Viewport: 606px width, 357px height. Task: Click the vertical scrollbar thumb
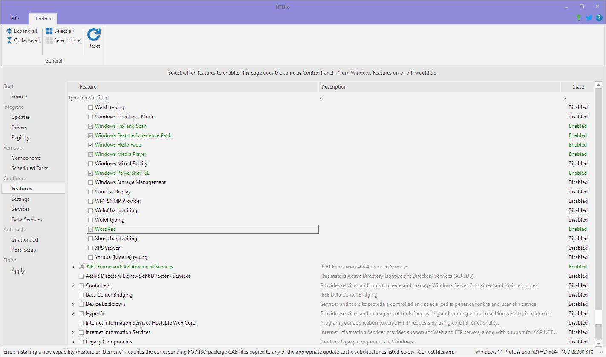pos(598,317)
